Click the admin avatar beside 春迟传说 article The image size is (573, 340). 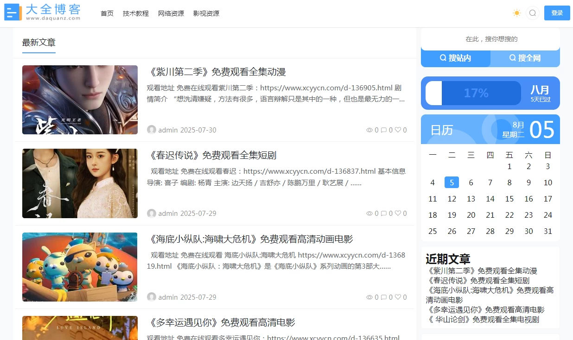(x=152, y=213)
